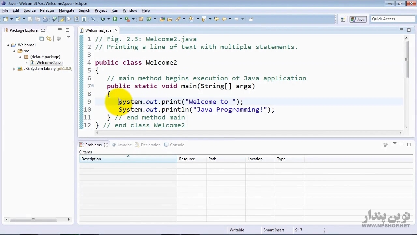Toggle Show Whitespace Characters pilcrow button

(x=84, y=19)
